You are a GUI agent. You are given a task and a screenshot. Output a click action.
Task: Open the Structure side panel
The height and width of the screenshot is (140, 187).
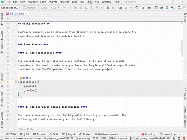click(2, 80)
